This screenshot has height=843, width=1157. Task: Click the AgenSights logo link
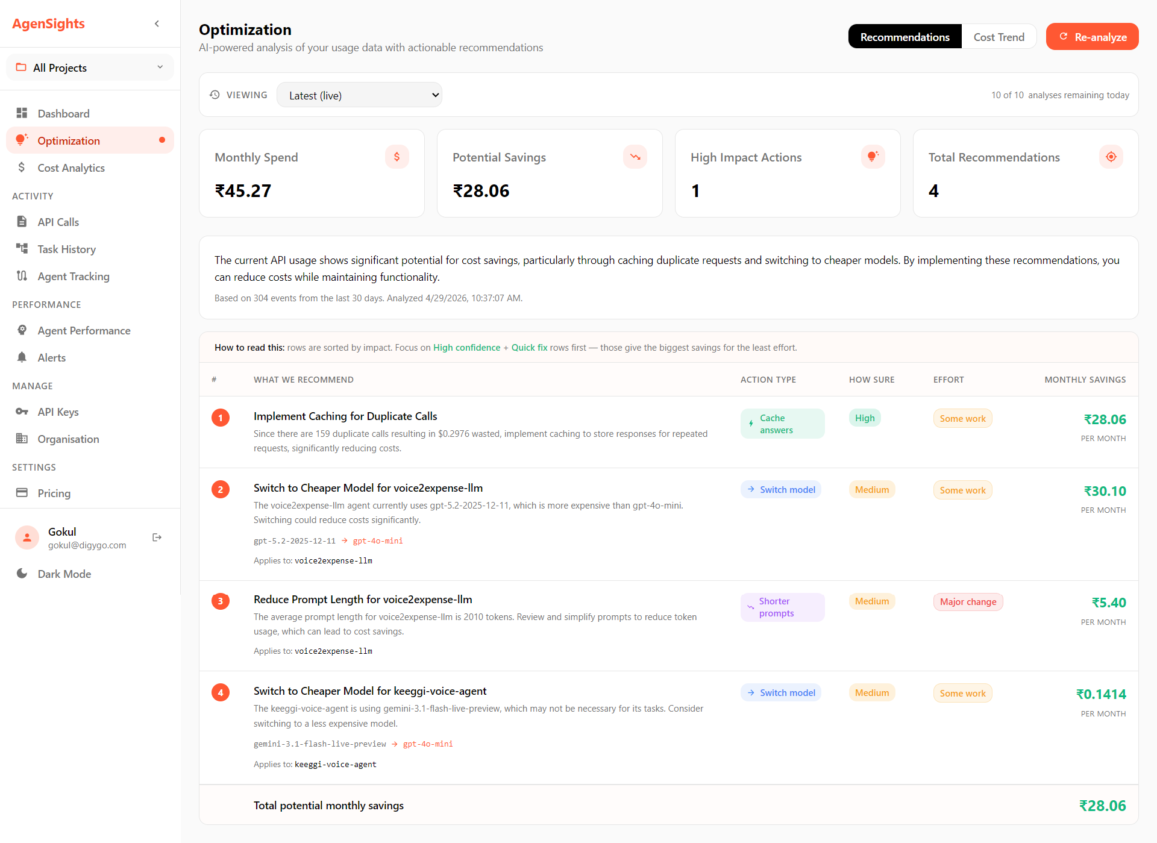(x=48, y=24)
